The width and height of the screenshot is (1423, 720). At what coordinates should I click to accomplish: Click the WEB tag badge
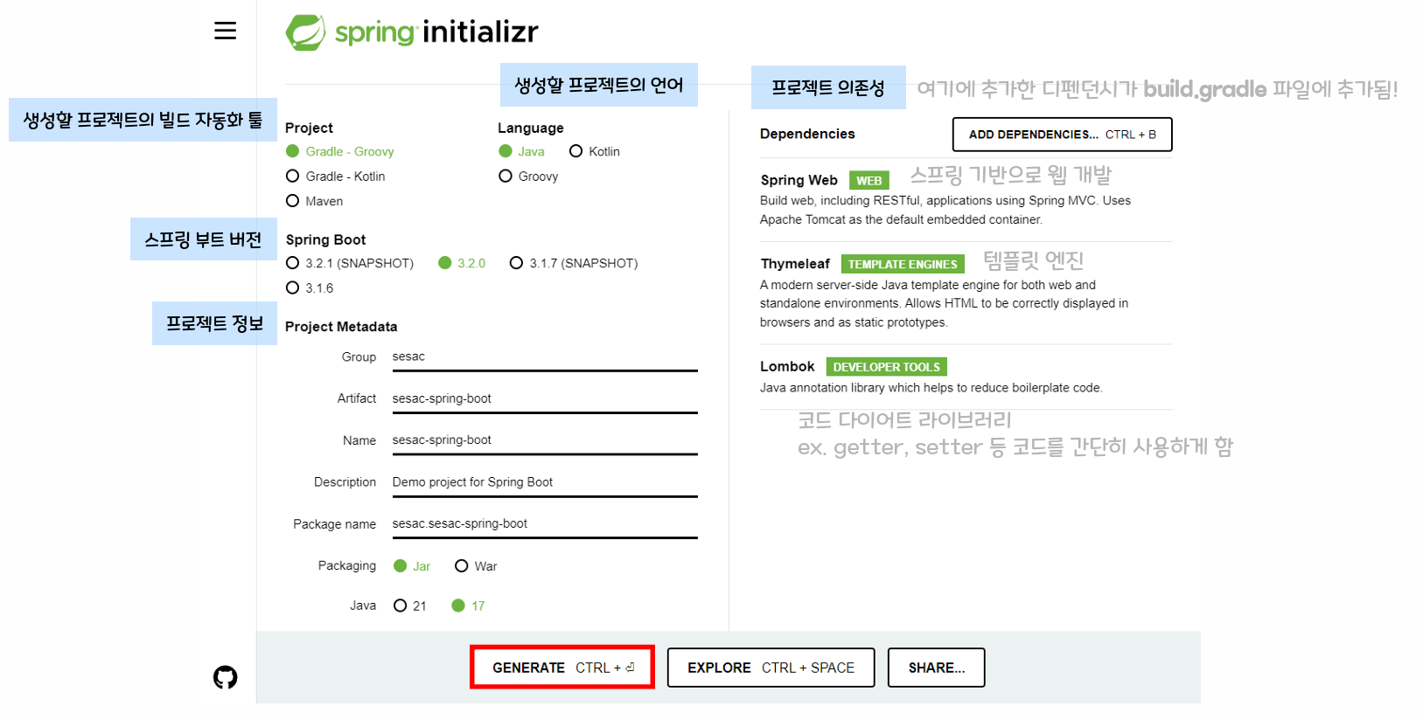[868, 181]
